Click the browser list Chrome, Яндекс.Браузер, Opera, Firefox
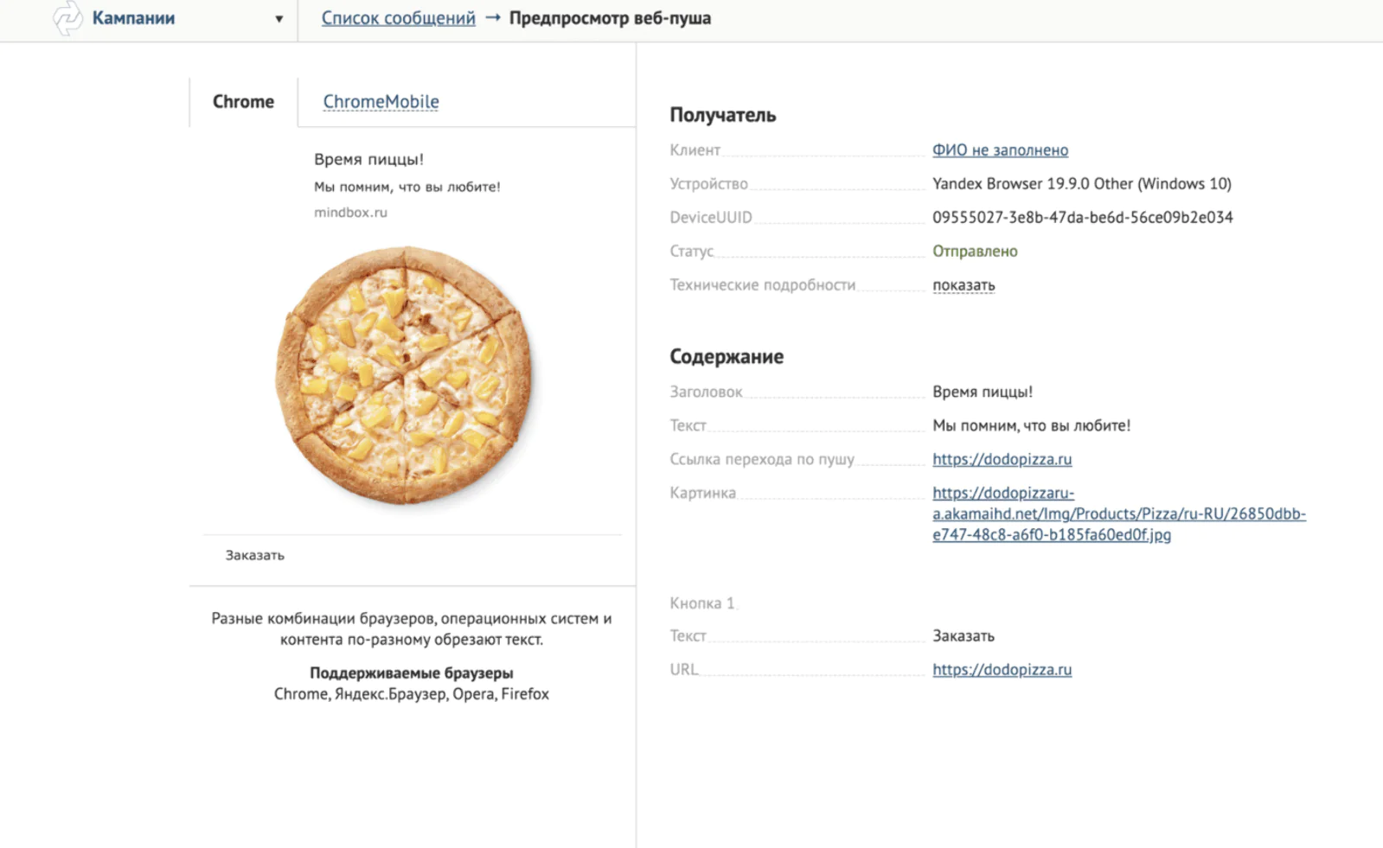 (x=412, y=694)
